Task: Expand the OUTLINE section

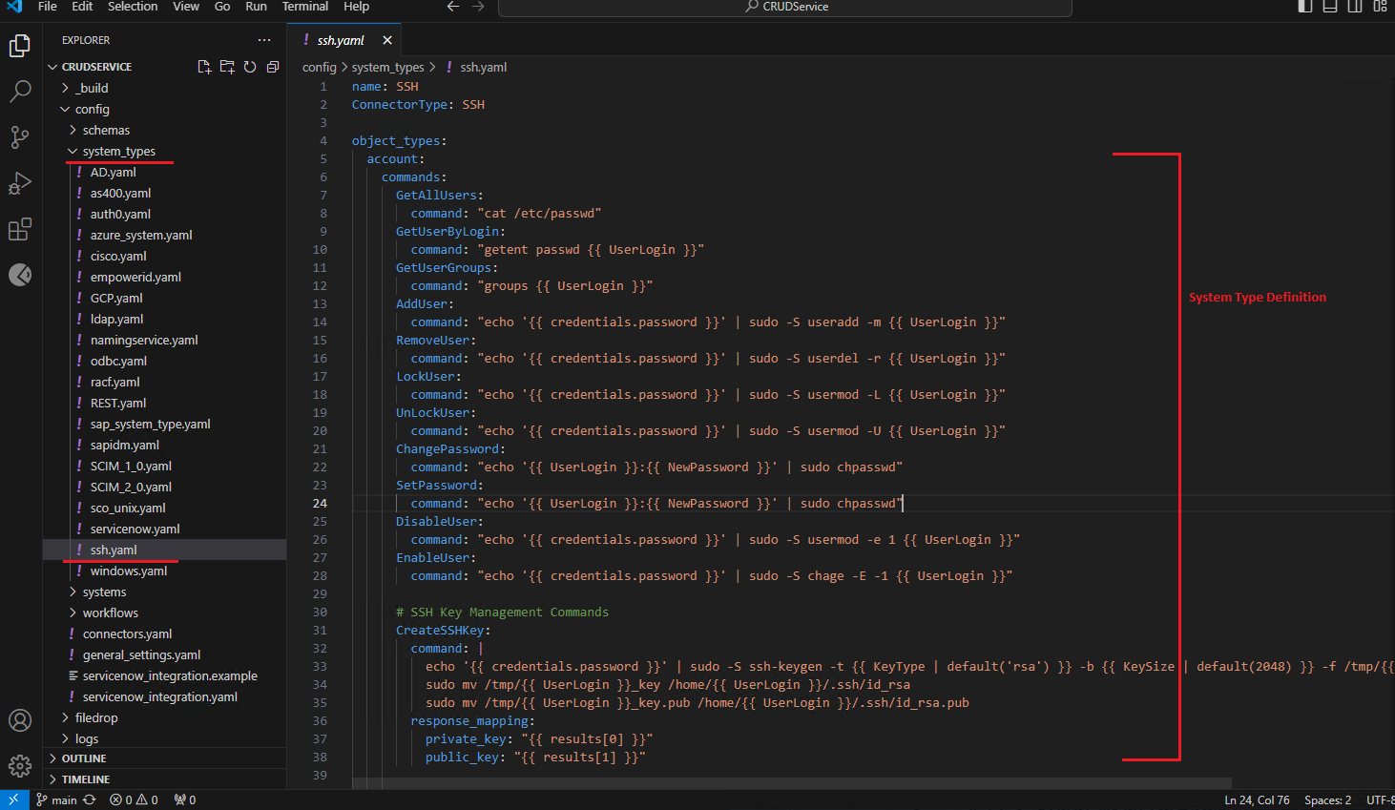Action: pyautogui.click(x=164, y=758)
